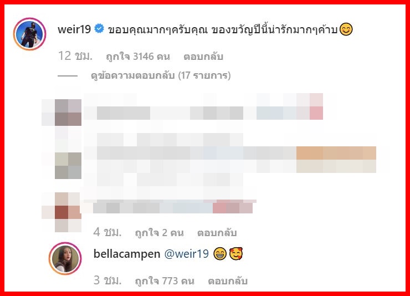The width and height of the screenshot is (410, 296).
Task: View the 2 likes on the blurred comment
Action: tap(159, 232)
